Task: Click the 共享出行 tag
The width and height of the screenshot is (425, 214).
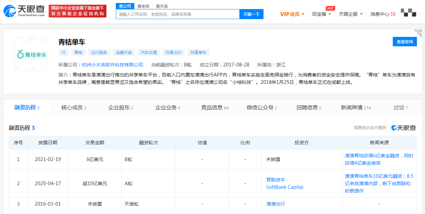Action: [x=174, y=52]
